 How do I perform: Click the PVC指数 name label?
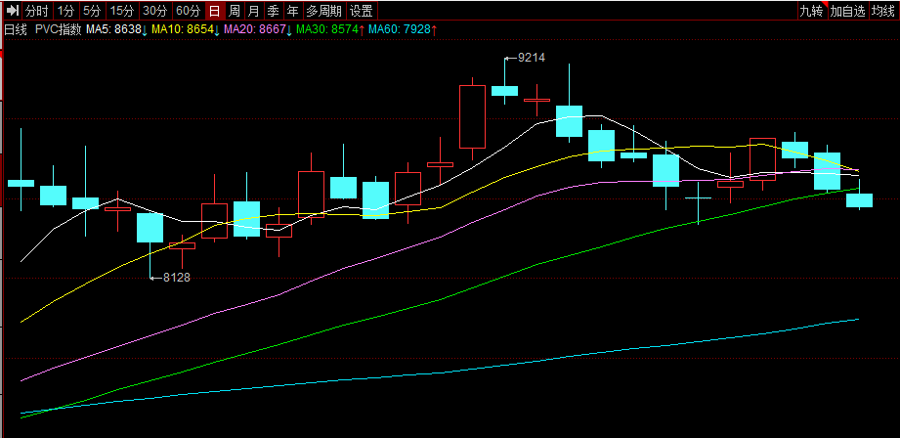58,29
